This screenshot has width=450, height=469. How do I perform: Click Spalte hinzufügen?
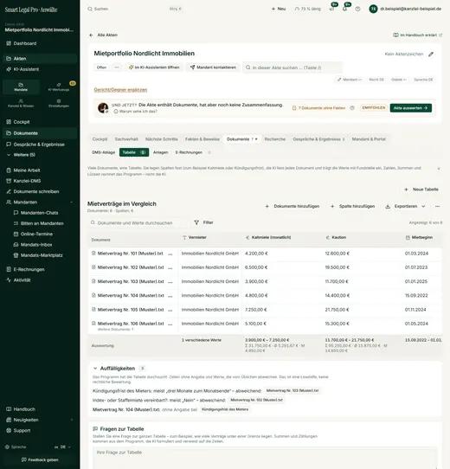353,207
